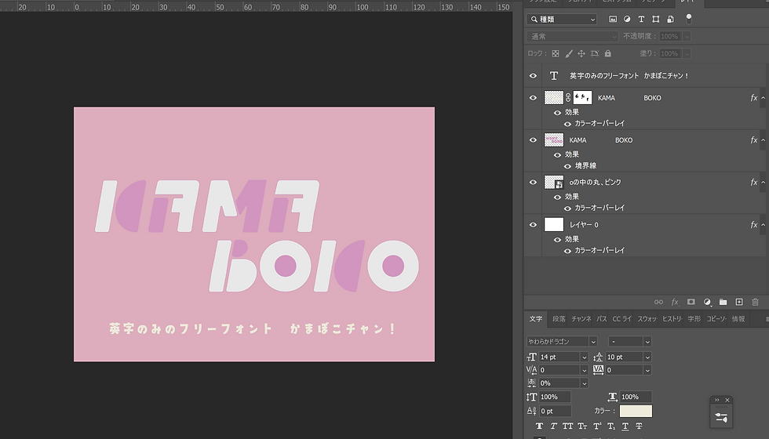
Task: Lock position move icon
Action: (581, 53)
